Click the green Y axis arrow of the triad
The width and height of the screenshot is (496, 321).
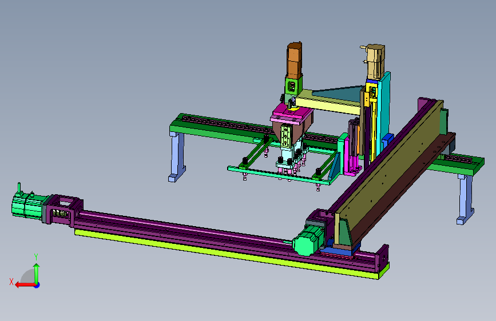click(37, 273)
